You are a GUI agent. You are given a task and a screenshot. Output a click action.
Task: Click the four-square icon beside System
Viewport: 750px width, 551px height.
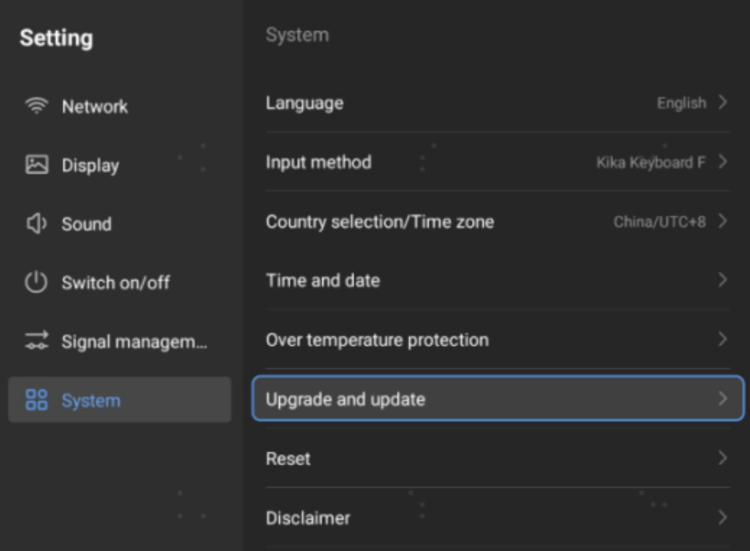36,400
